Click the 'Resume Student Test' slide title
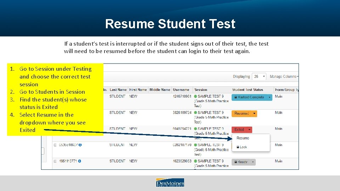340x191 pixels. 170,24
